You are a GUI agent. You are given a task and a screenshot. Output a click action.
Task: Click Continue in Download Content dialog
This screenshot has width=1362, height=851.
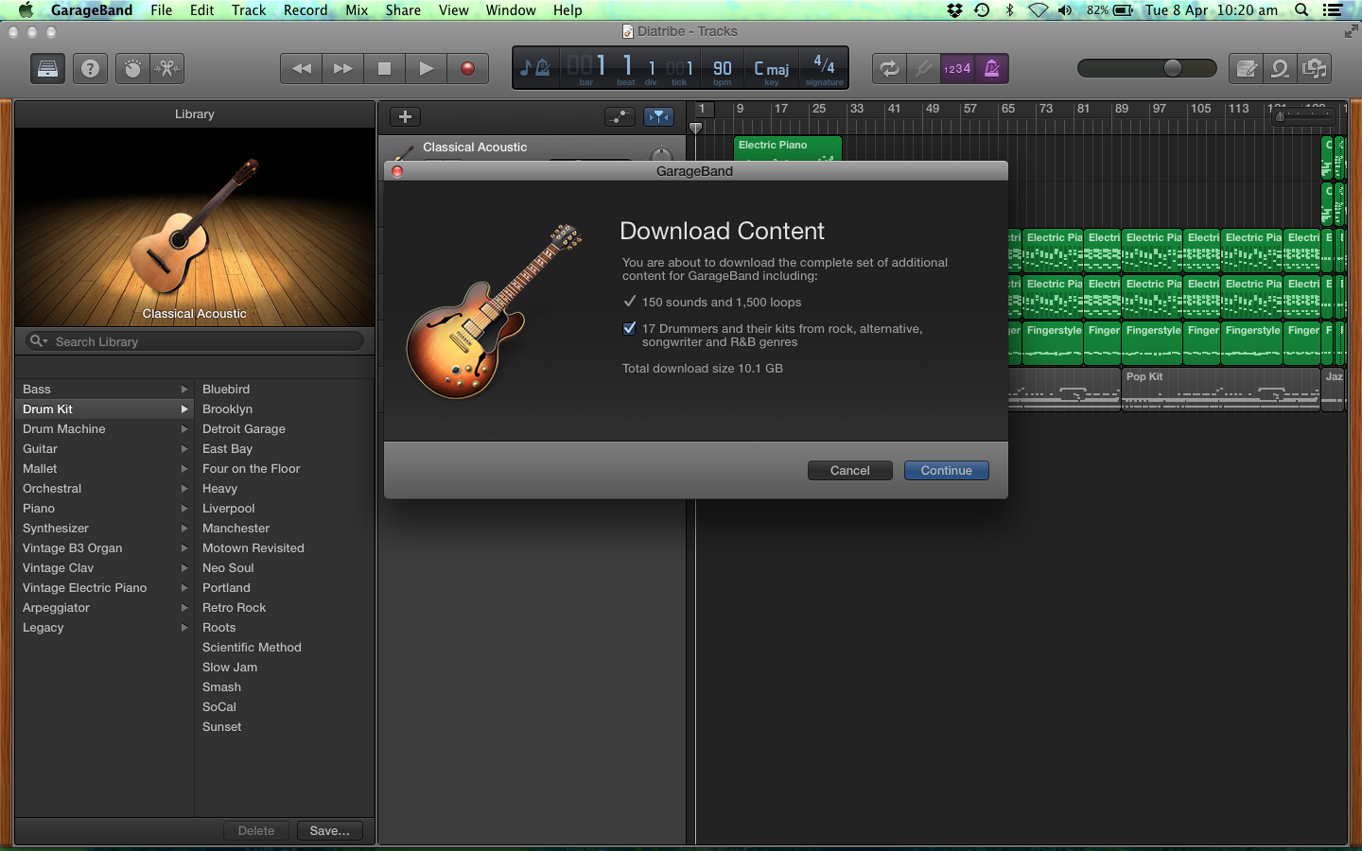[x=946, y=470]
